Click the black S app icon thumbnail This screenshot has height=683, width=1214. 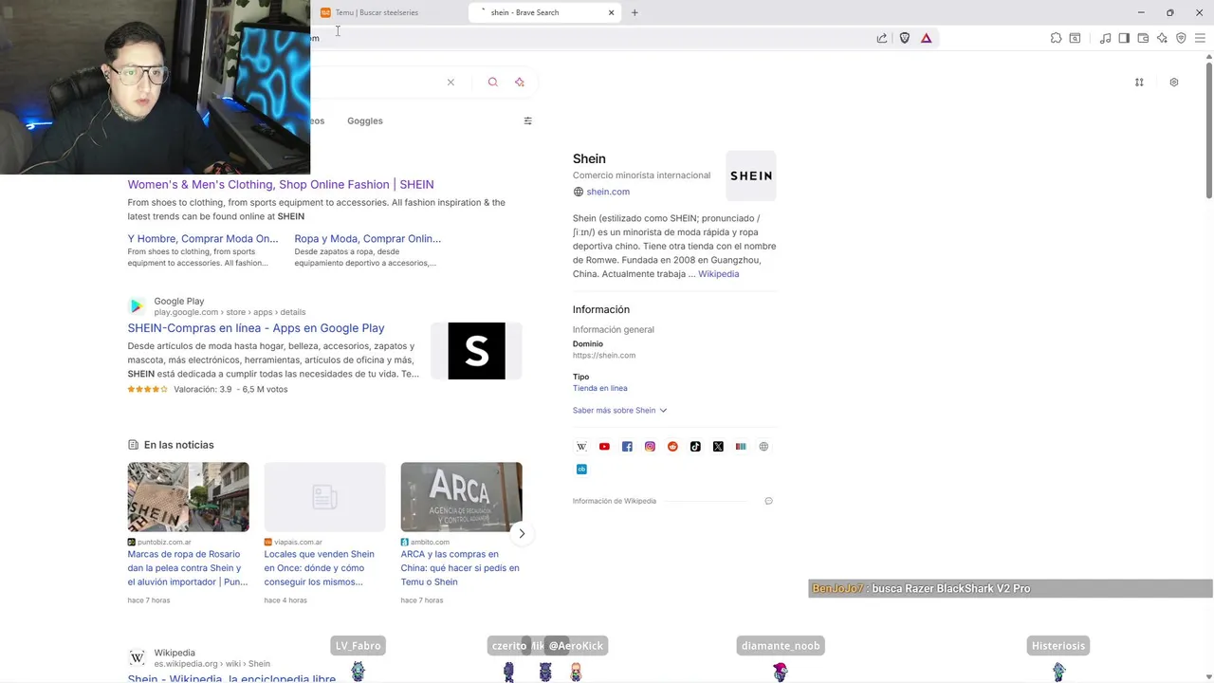tap(476, 351)
